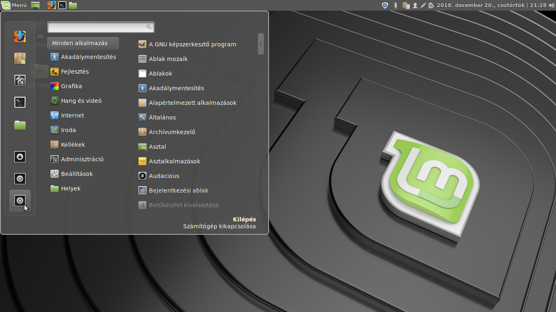Screen dimensions: 556x312
Task: Click the Bluetooth tray icon
Action: pos(395,5)
